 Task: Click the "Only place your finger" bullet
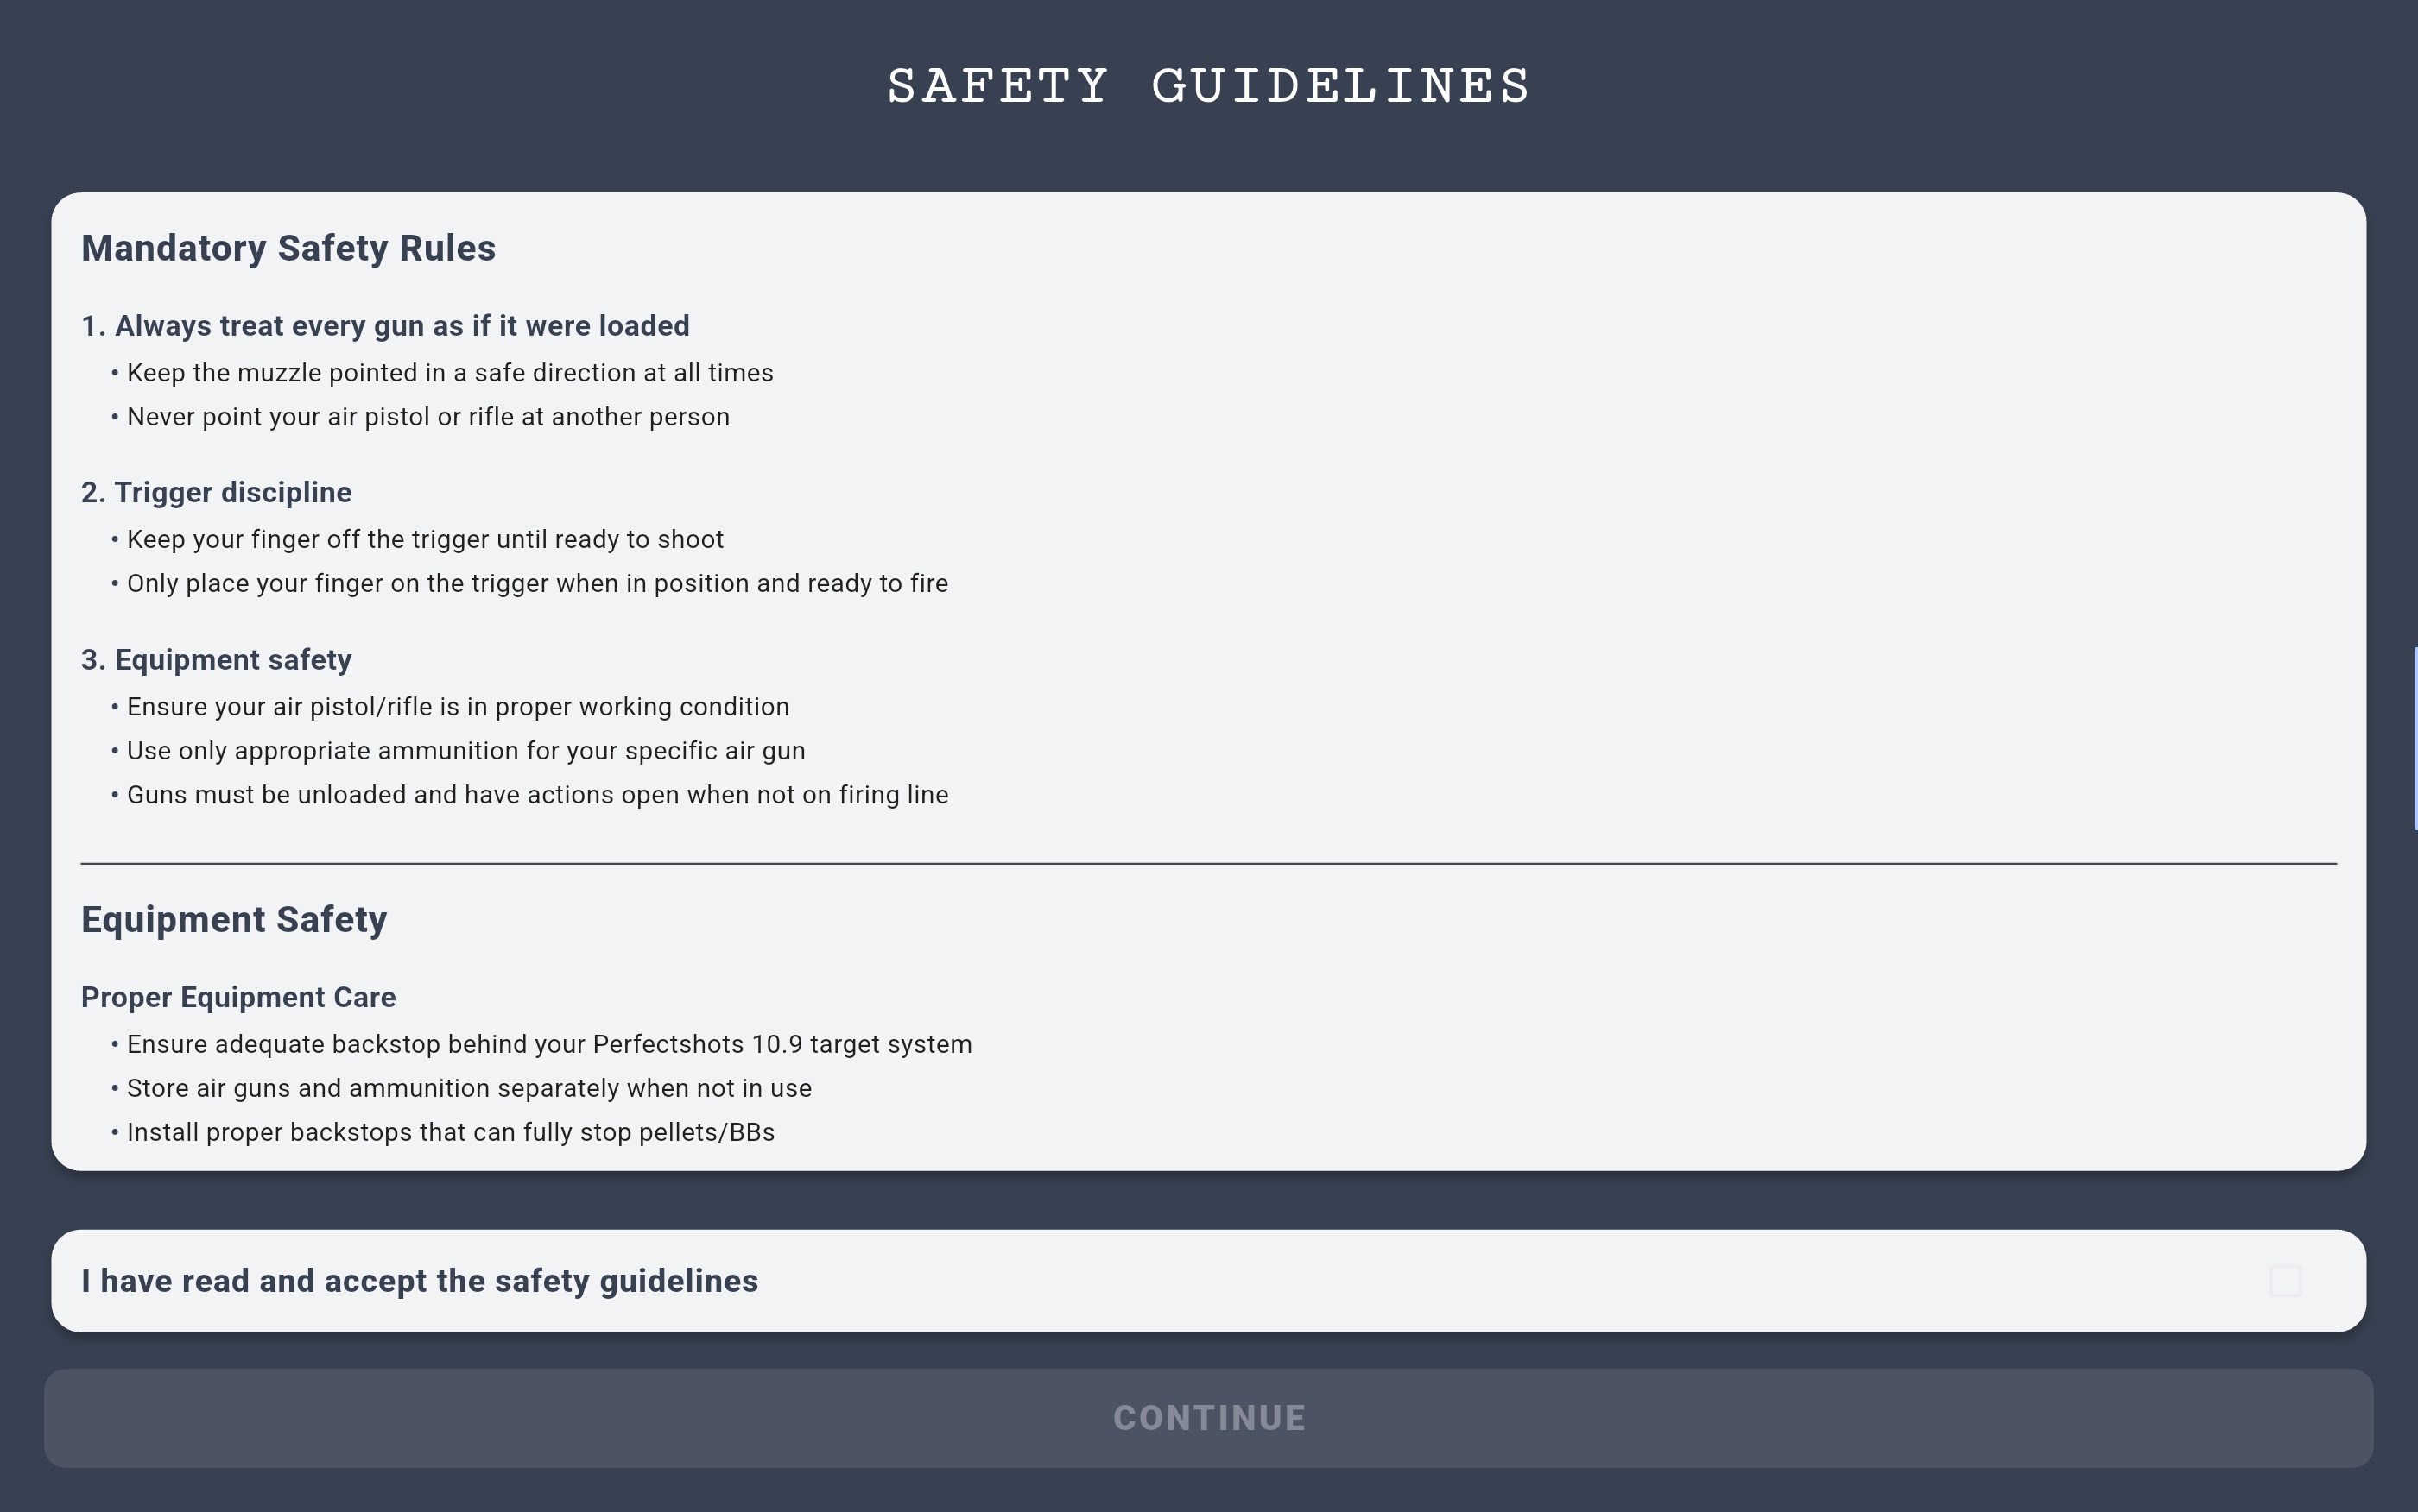coord(536,584)
